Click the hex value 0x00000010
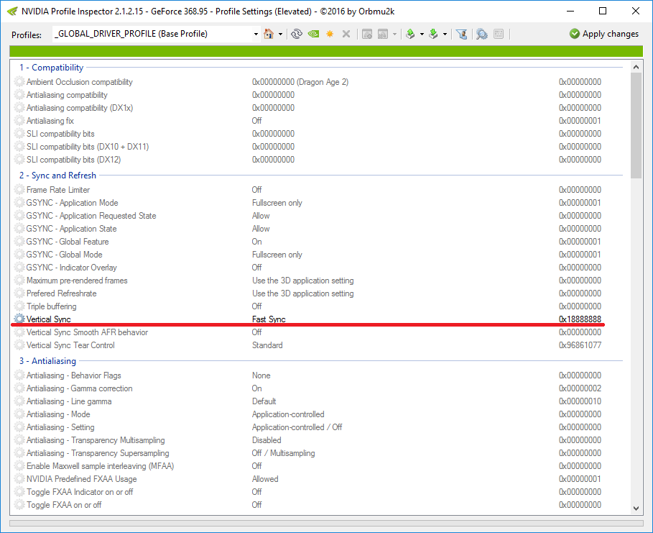653x533 pixels. pyautogui.click(x=580, y=401)
